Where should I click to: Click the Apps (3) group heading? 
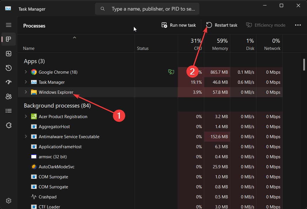tap(34, 61)
